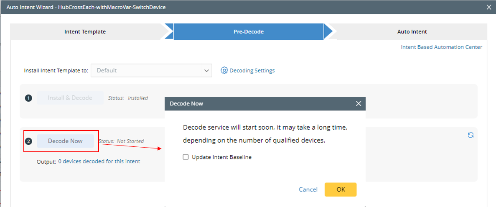Enable Update Intent Baseline checkbox

tap(186, 157)
